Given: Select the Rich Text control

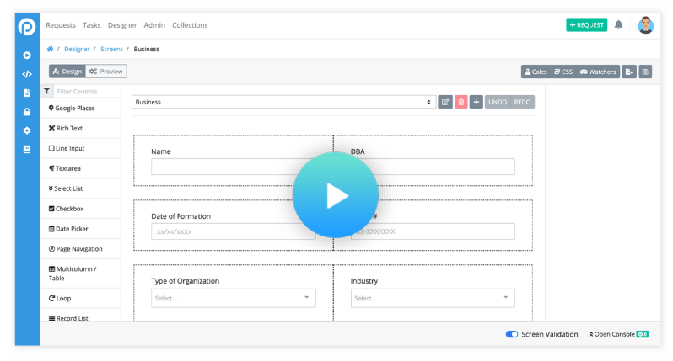Looking at the screenshot, I should [x=80, y=128].
